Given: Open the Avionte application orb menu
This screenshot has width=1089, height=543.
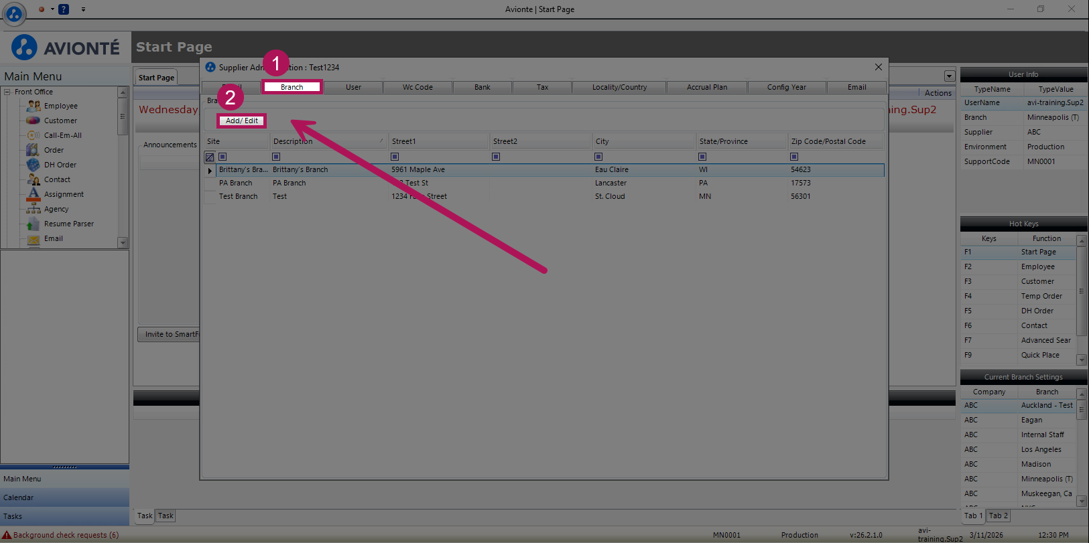Looking at the screenshot, I should click(x=13, y=13).
